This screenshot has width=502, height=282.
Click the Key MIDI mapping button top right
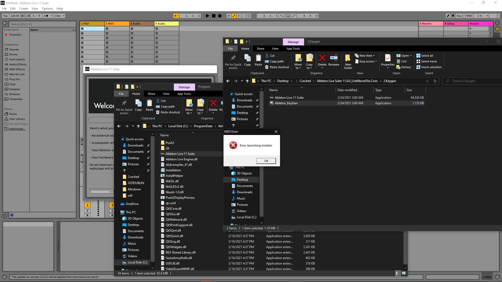[458, 15]
